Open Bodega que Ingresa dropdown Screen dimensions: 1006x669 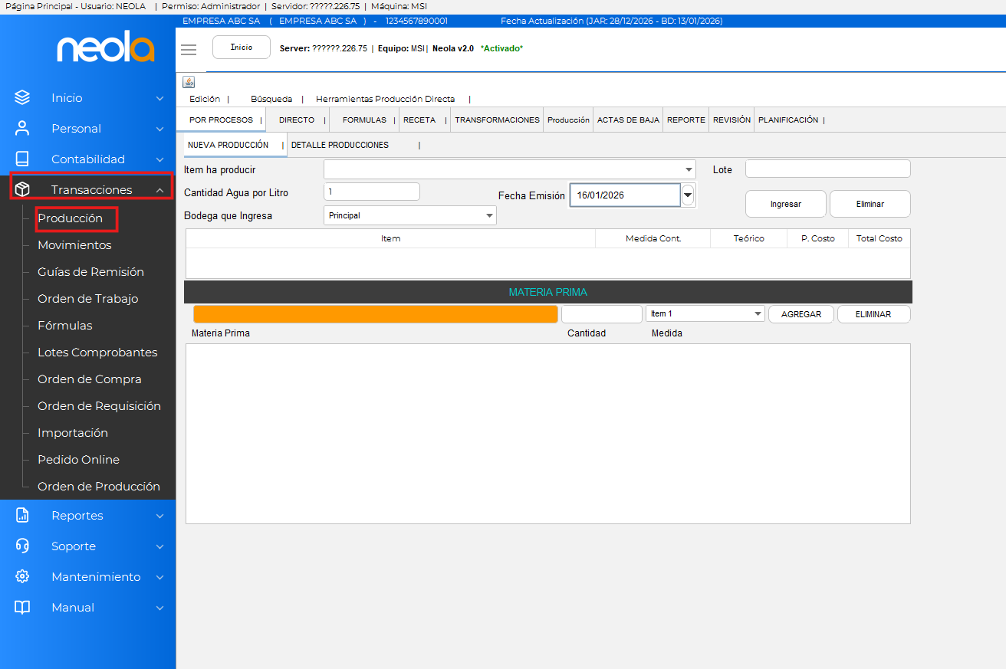click(x=489, y=216)
